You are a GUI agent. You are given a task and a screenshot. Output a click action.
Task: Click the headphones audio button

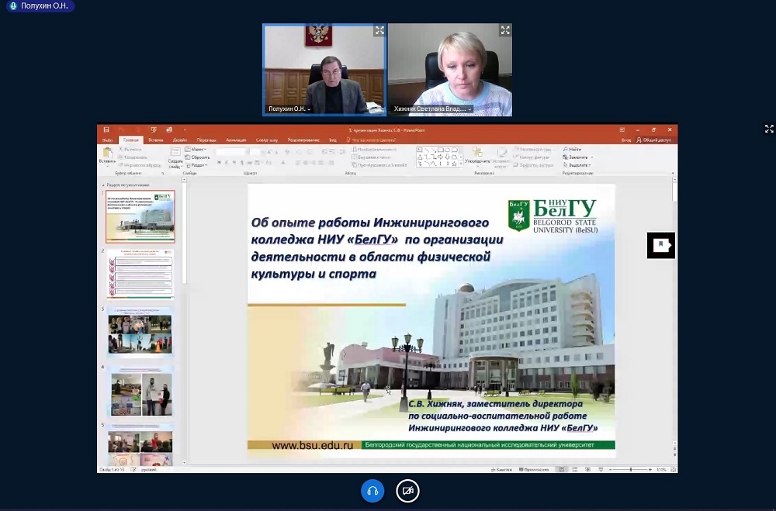372,491
